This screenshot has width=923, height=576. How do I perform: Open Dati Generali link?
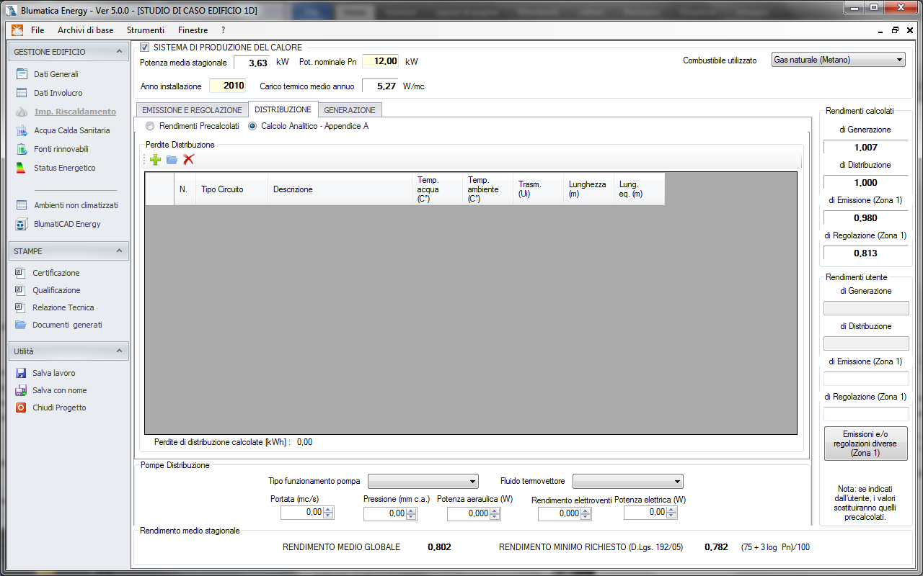[x=56, y=74]
